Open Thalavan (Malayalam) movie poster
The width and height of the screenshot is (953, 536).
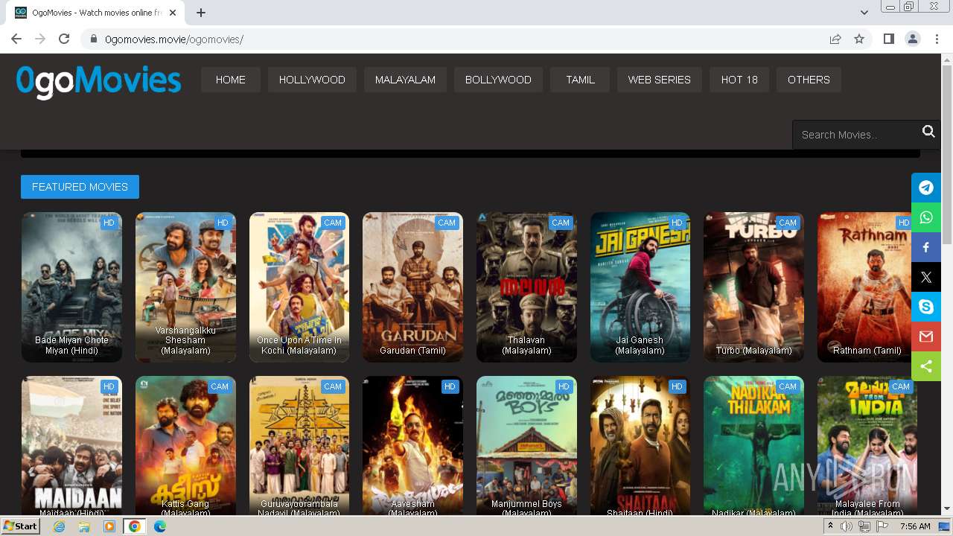coord(526,287)
